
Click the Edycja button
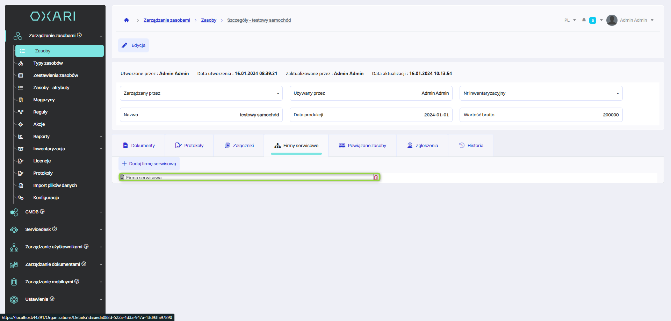click(134, 45)
